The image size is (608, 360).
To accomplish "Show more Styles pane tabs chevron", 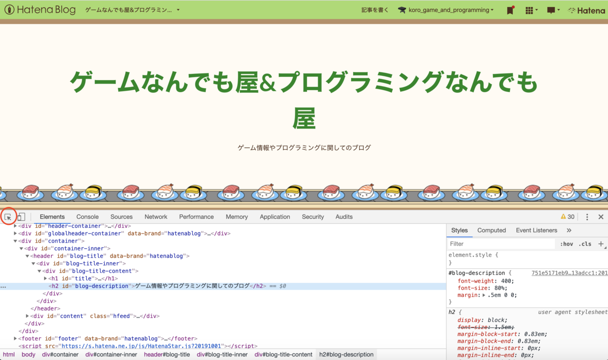I will tap(569, 230).
